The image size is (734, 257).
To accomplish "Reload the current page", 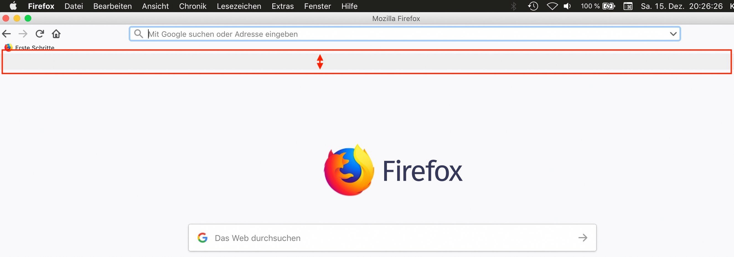I will tap(40, 34).
